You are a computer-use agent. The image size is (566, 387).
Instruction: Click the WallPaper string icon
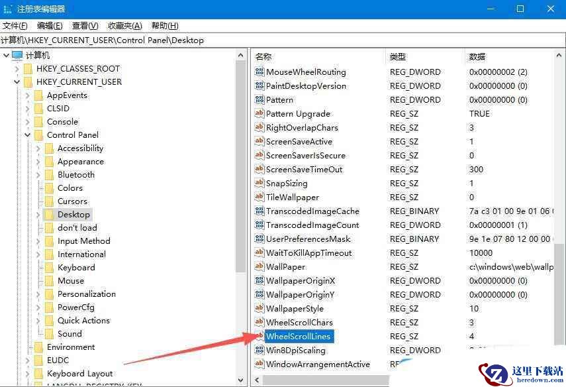tap(259, 266)
